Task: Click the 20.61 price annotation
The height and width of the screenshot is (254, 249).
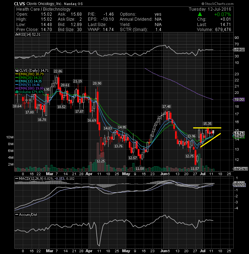Action: (x=65, y=85)
